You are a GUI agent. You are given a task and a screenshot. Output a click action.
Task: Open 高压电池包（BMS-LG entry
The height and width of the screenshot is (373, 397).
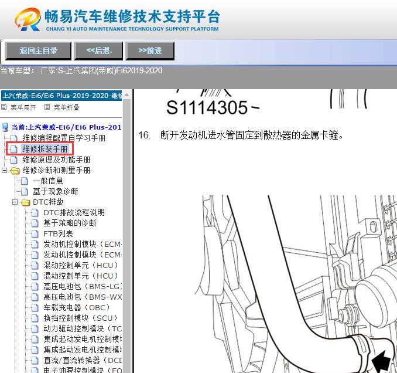coord(83,287)
